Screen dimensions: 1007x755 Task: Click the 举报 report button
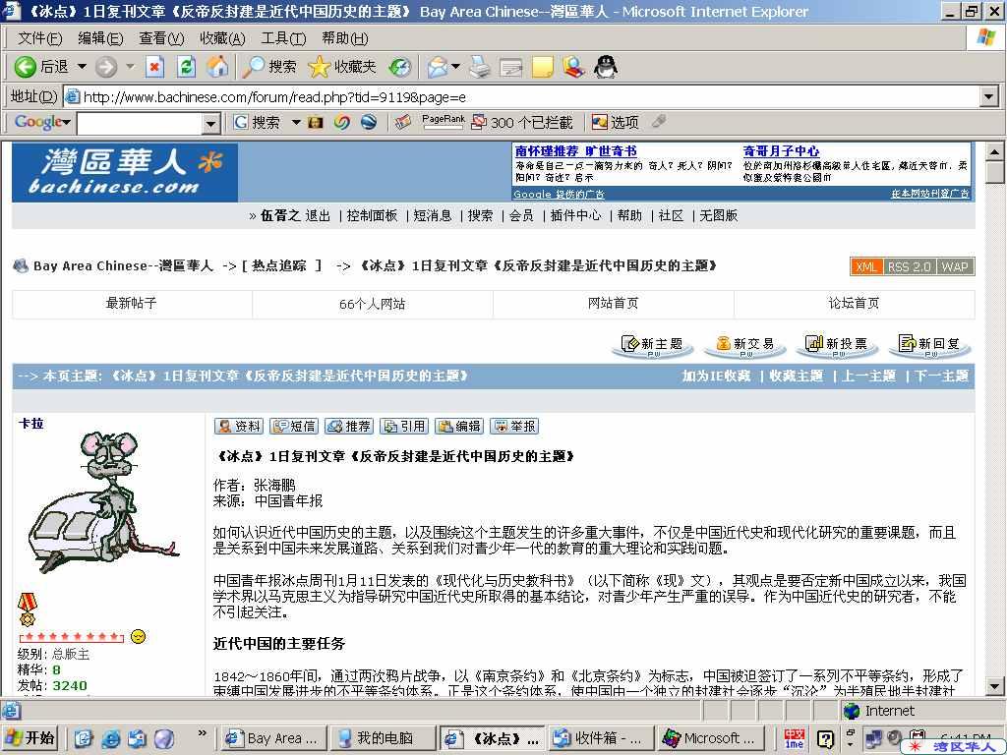[x=514, y=426]
